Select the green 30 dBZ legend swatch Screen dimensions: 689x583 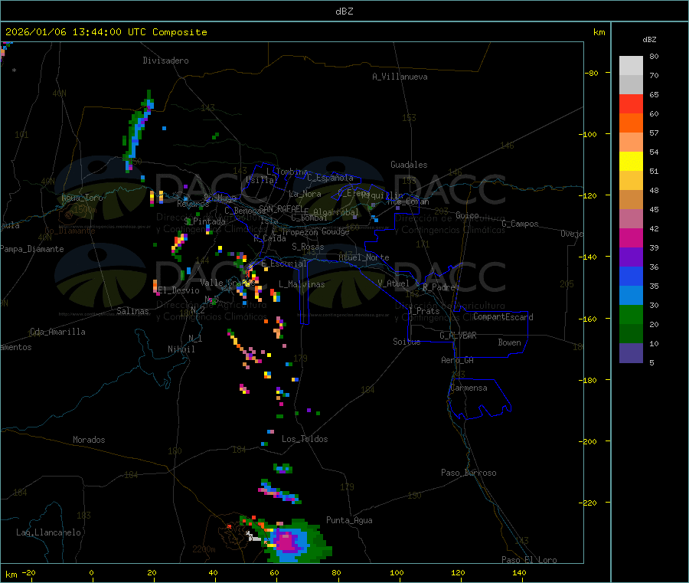click(x=631, y=314)
